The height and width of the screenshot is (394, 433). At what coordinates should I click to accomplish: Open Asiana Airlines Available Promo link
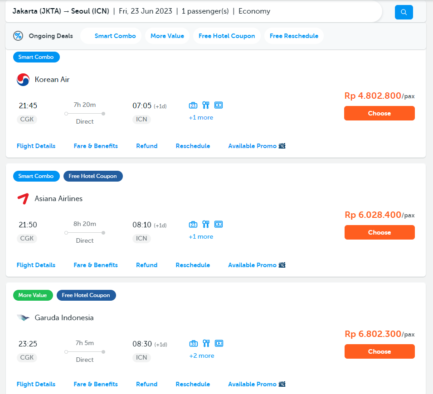coord(257,265)
